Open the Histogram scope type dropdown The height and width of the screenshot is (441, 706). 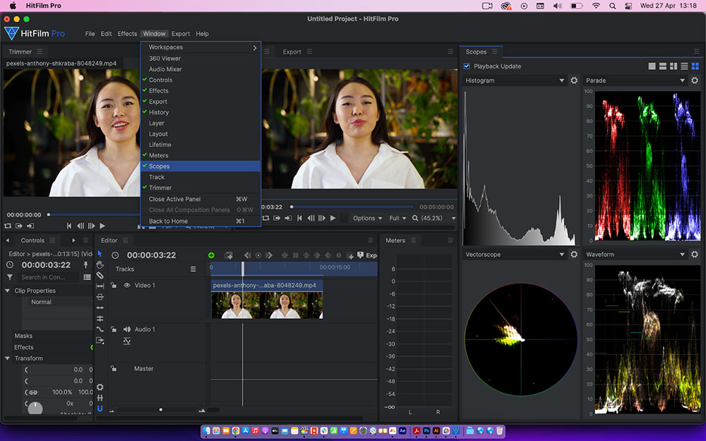[x=515, y=80]
